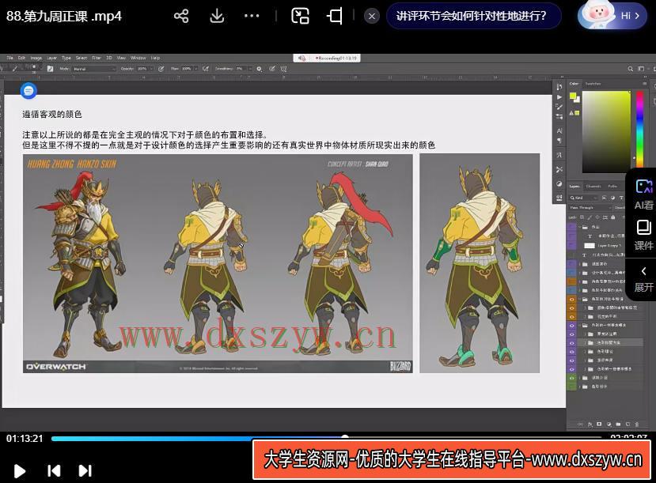Delete layer using the trash icon
656x483 pixels.
637,425
